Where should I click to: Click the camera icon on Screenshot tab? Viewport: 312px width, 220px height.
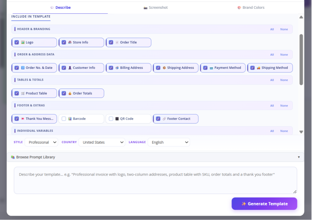145,8
